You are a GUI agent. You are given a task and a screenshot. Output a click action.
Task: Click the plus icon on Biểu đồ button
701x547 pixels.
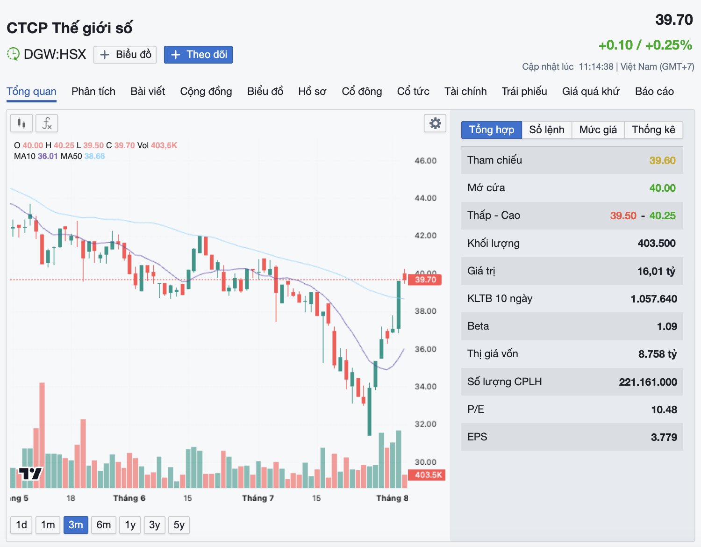coord(105,55)
